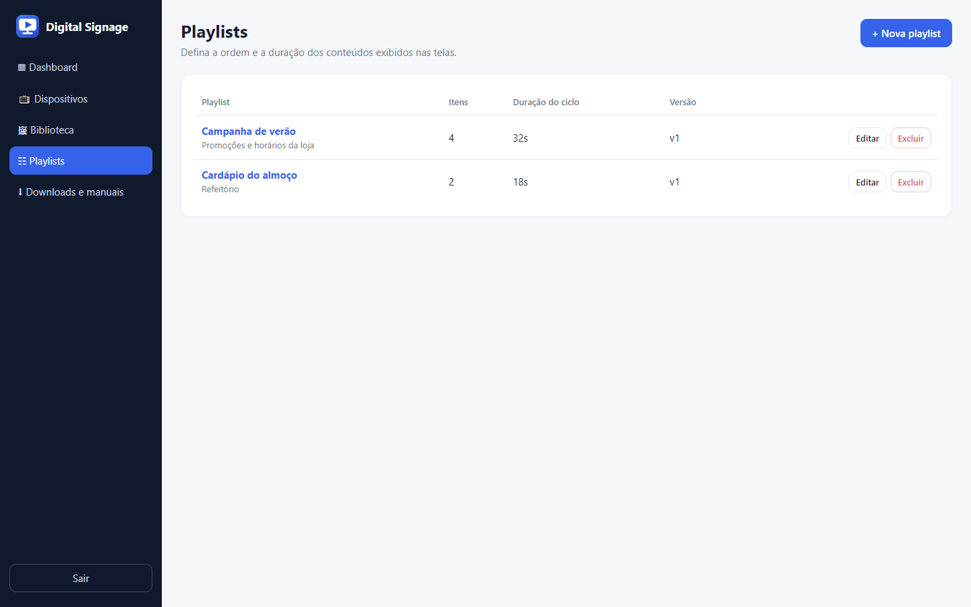Screen dimensions: 971x607
Task: Edit the Cardápio do almoço playlist
Action: point(867,182)
